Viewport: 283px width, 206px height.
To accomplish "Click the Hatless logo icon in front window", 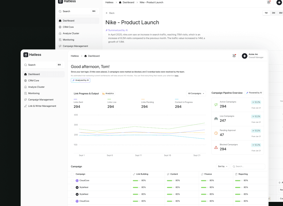I will coord(26,55).
